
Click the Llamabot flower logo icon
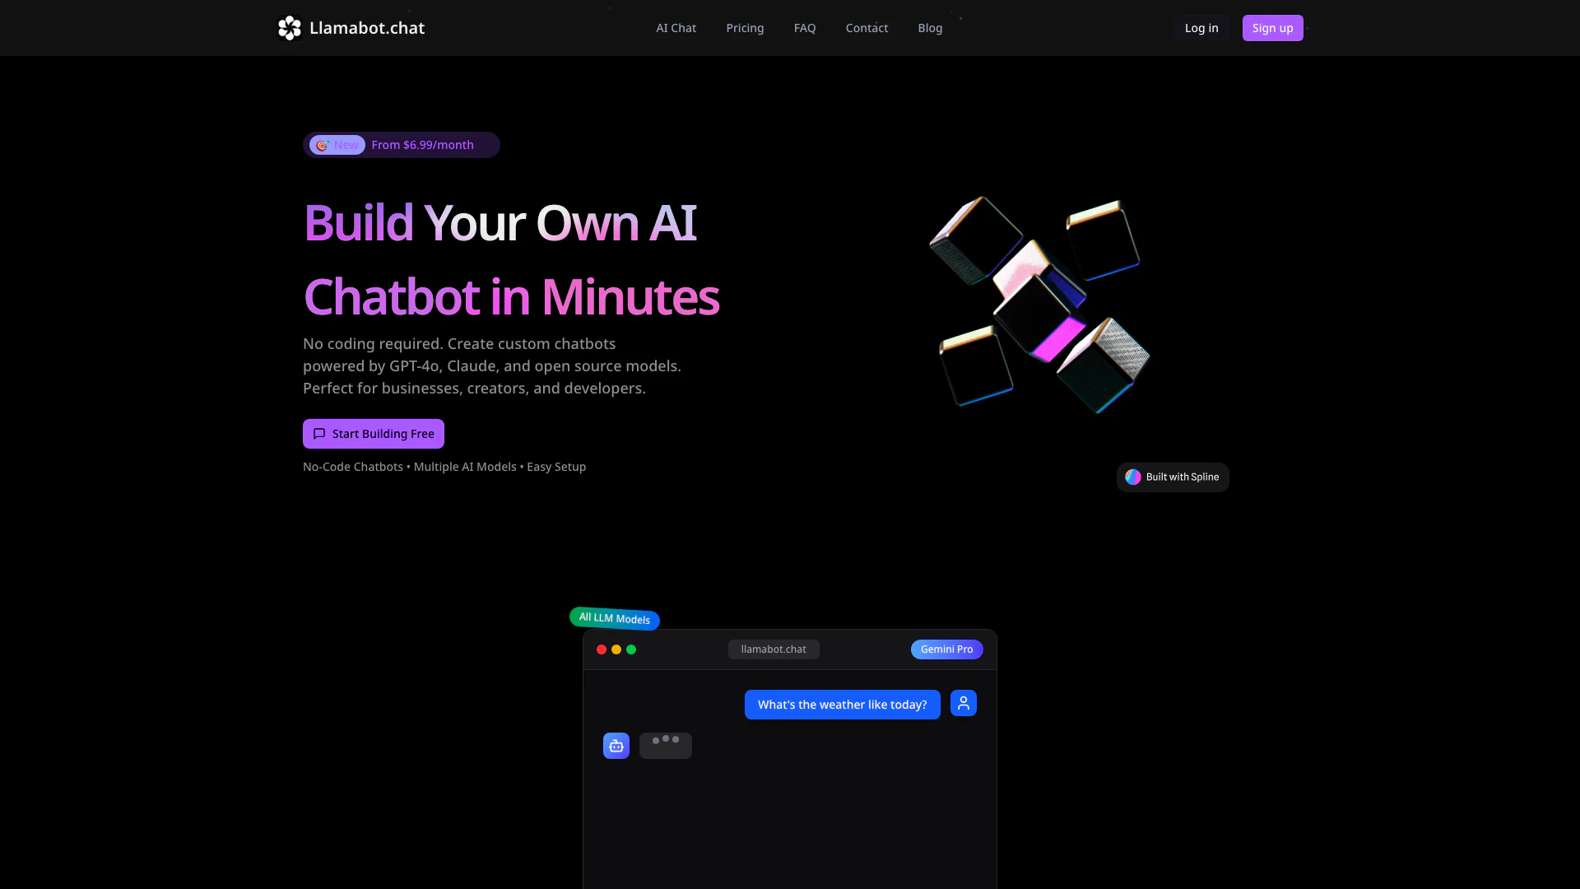coord(290,28)
